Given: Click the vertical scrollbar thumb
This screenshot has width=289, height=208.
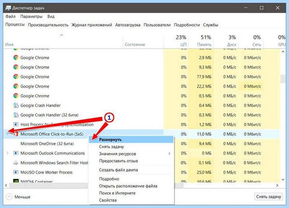Looking at the screenshot, I should tap(283, 79).
